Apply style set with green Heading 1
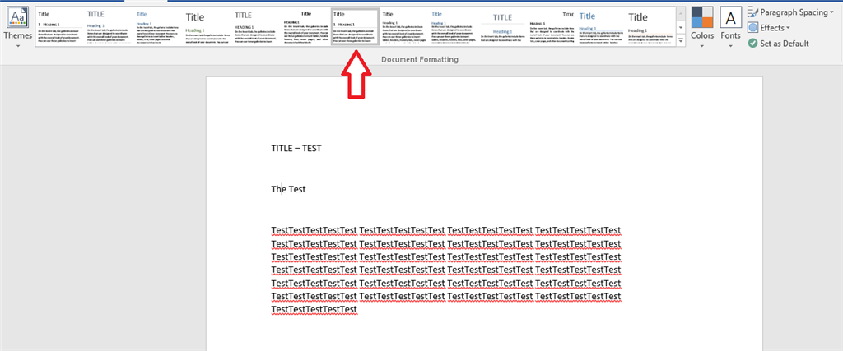This screenshot has height=351, width=843. (207, 27)
